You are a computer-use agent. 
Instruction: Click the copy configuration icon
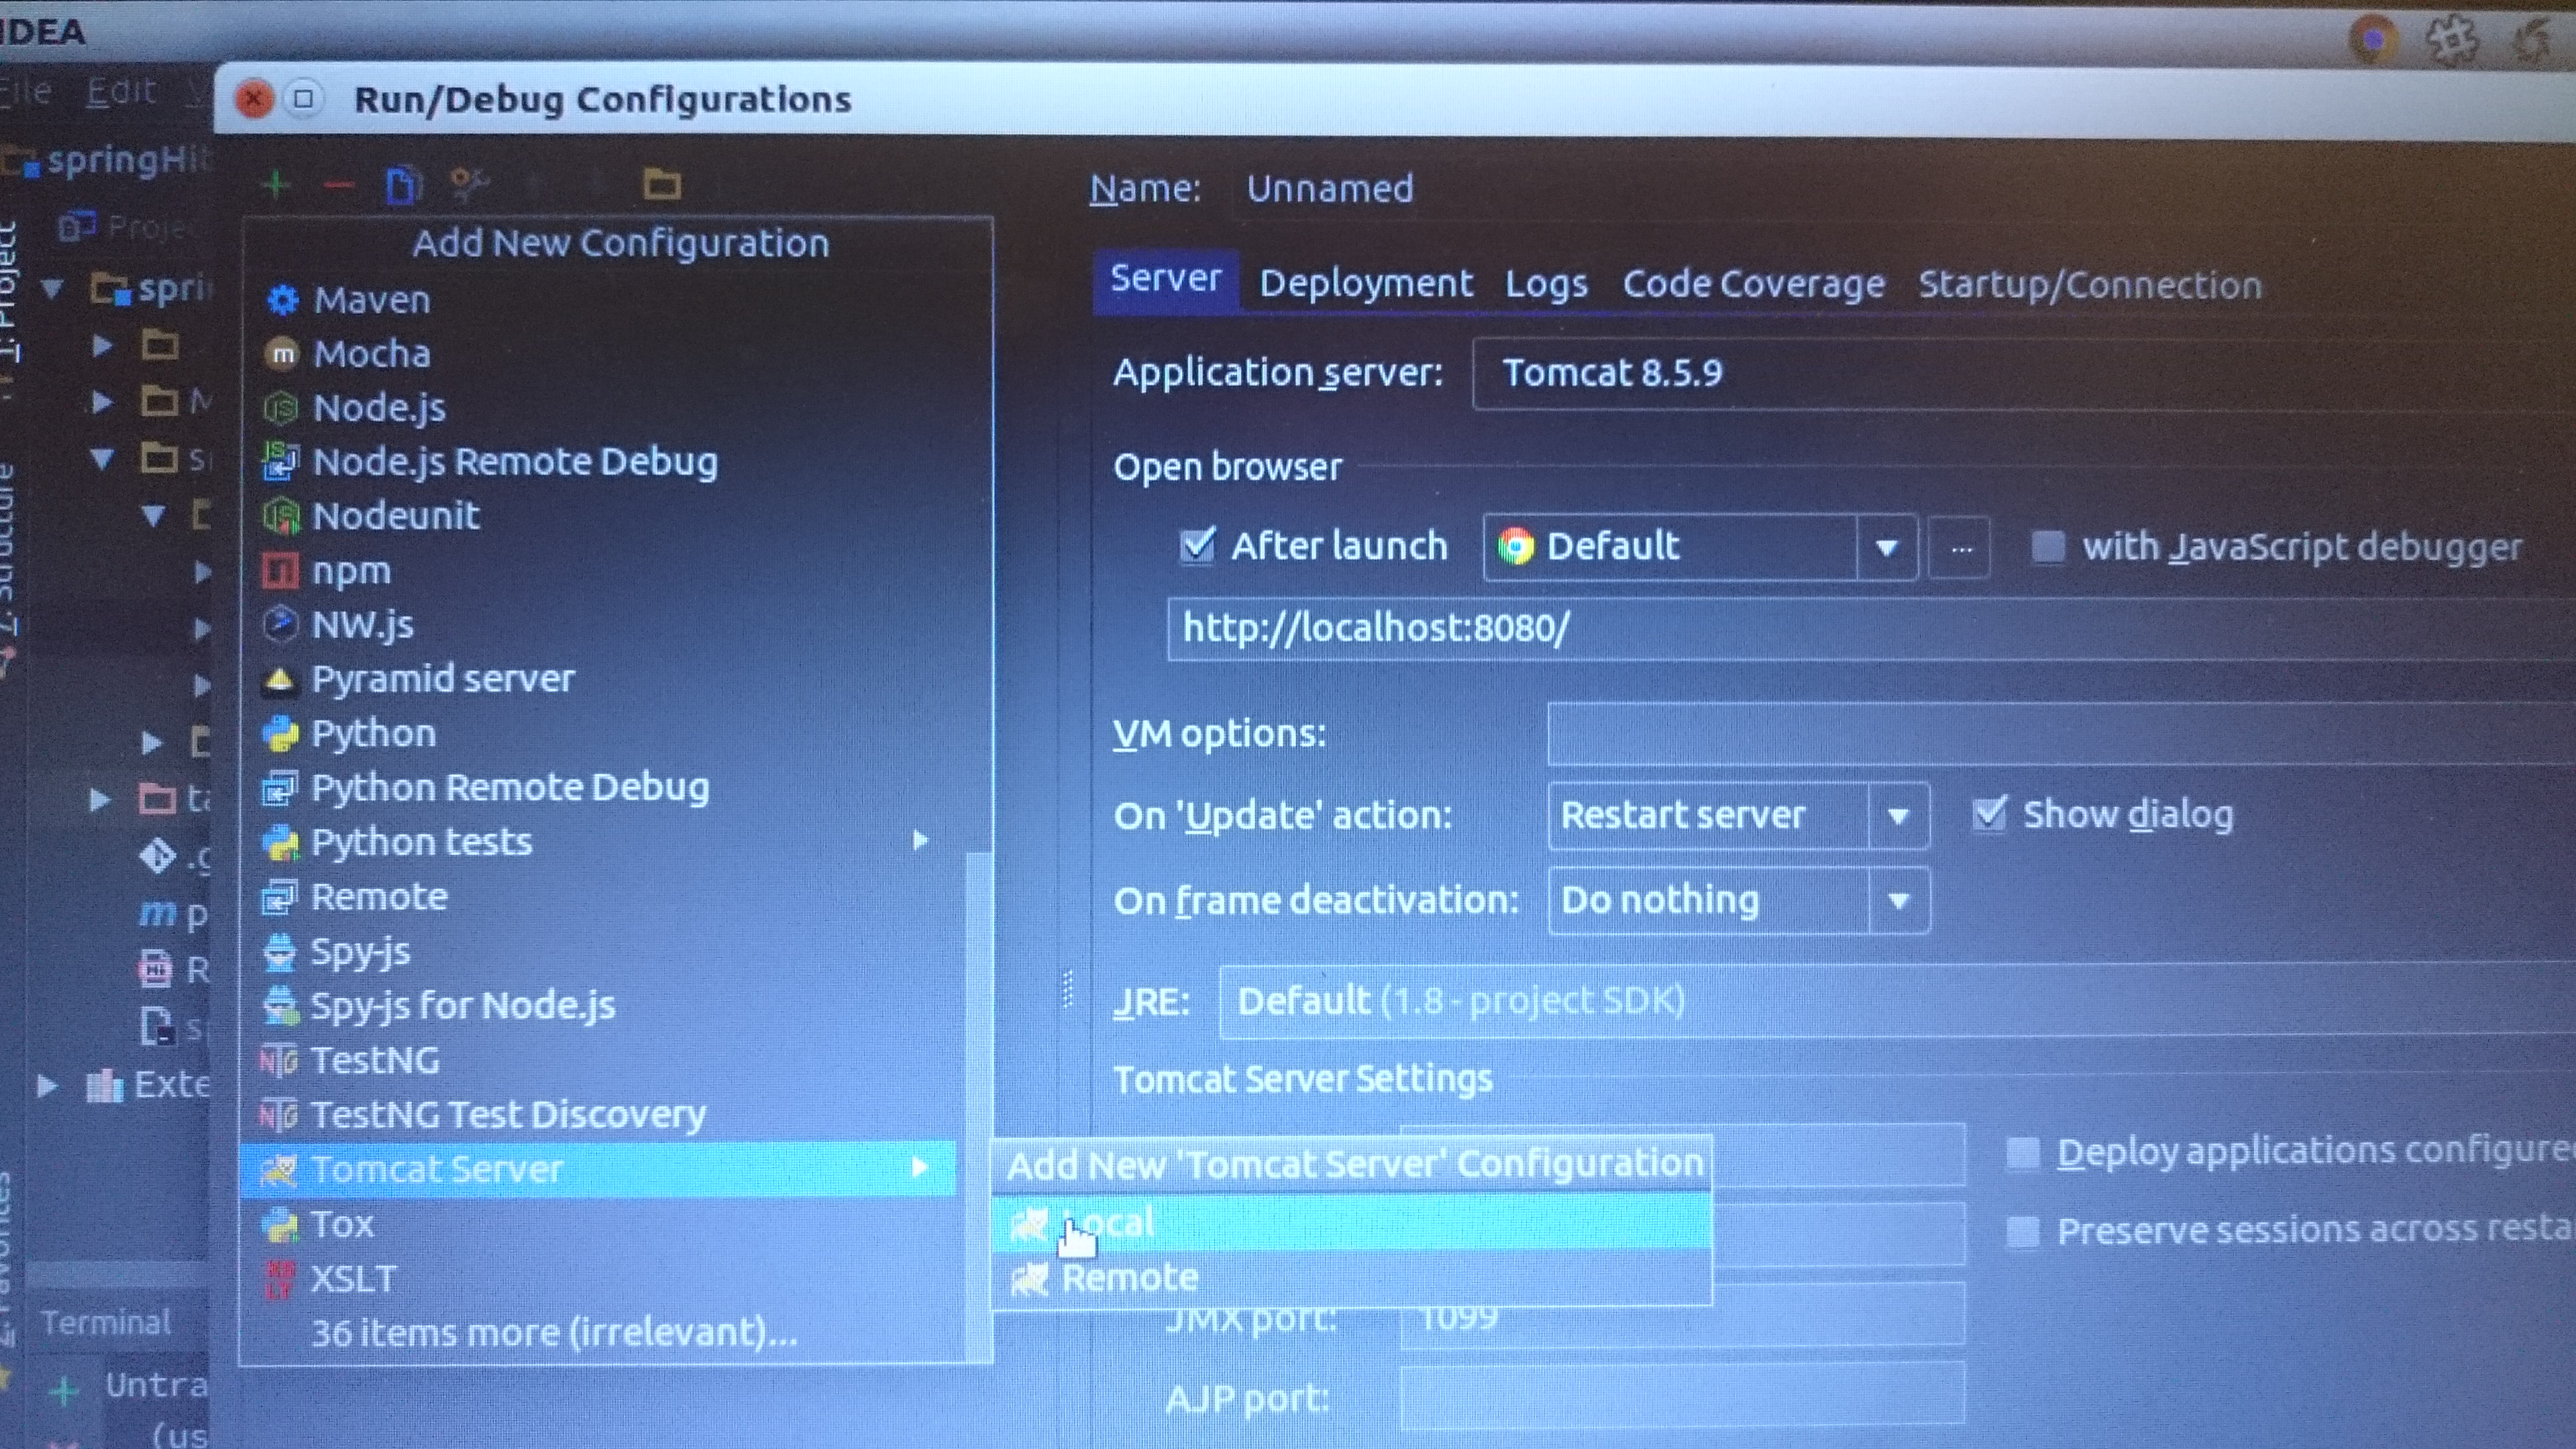pyautogui.click(x=403, y=185)
